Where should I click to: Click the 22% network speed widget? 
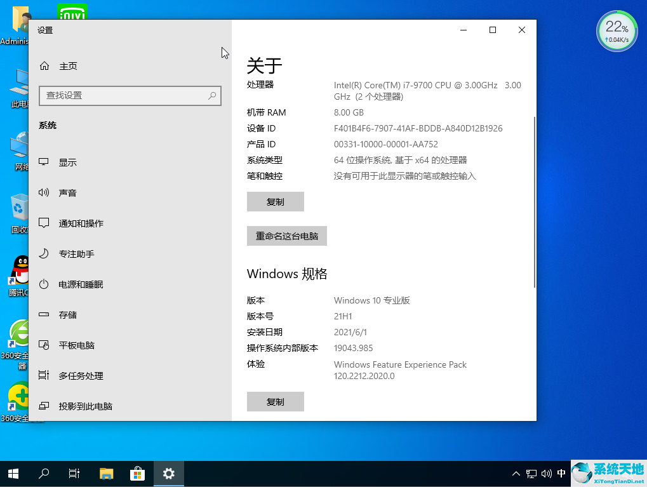coord(617,31)
